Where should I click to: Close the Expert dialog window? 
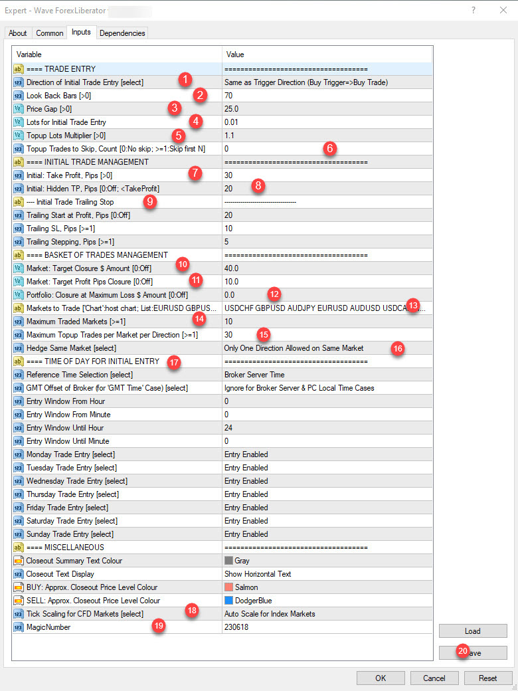503,10
